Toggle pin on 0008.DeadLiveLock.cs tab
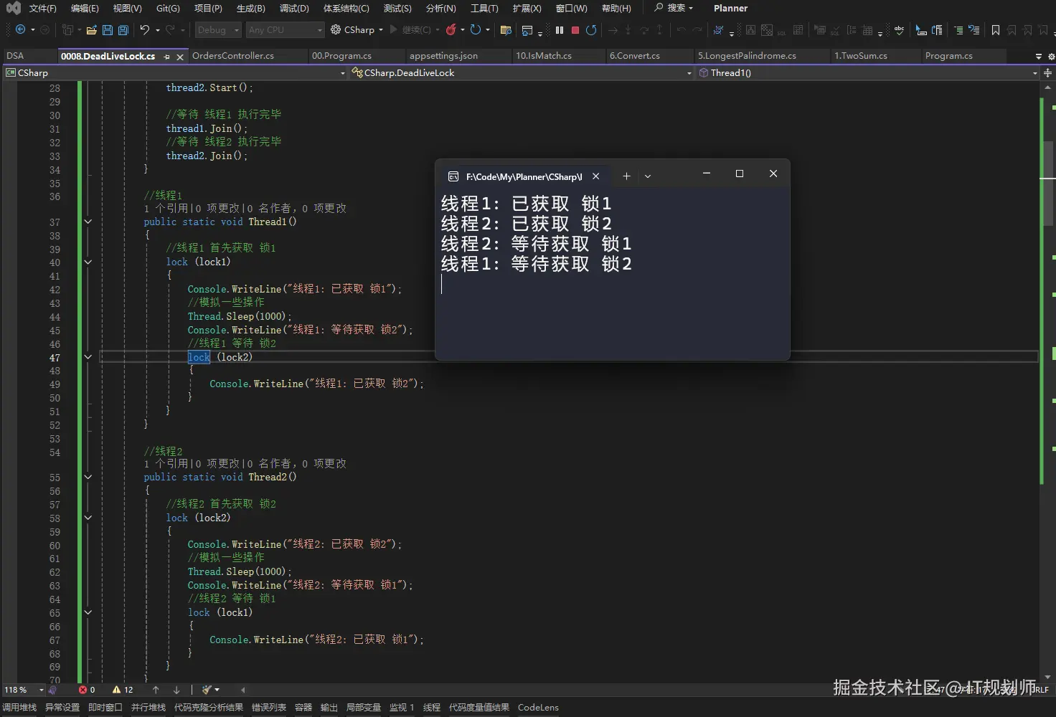 pyautogui.click(x=166, y=56)
